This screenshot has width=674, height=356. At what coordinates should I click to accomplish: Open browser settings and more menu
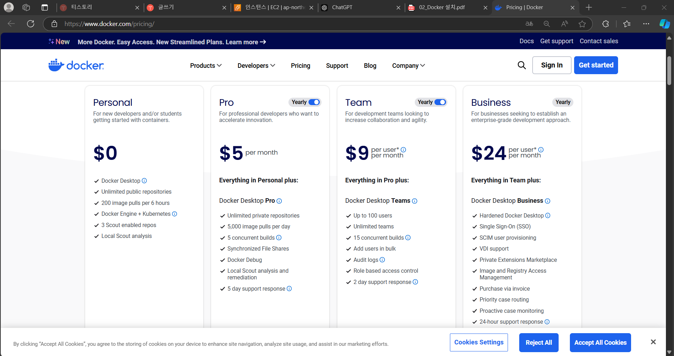[646, 24]
